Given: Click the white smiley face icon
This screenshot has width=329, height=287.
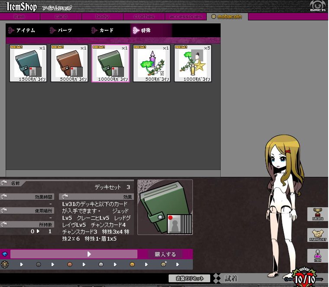Looking at the screenshot, I should tap(101, 264).
